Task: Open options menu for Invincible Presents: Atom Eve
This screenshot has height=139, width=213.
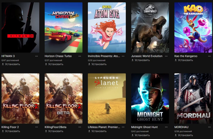Action: [123, 56]
